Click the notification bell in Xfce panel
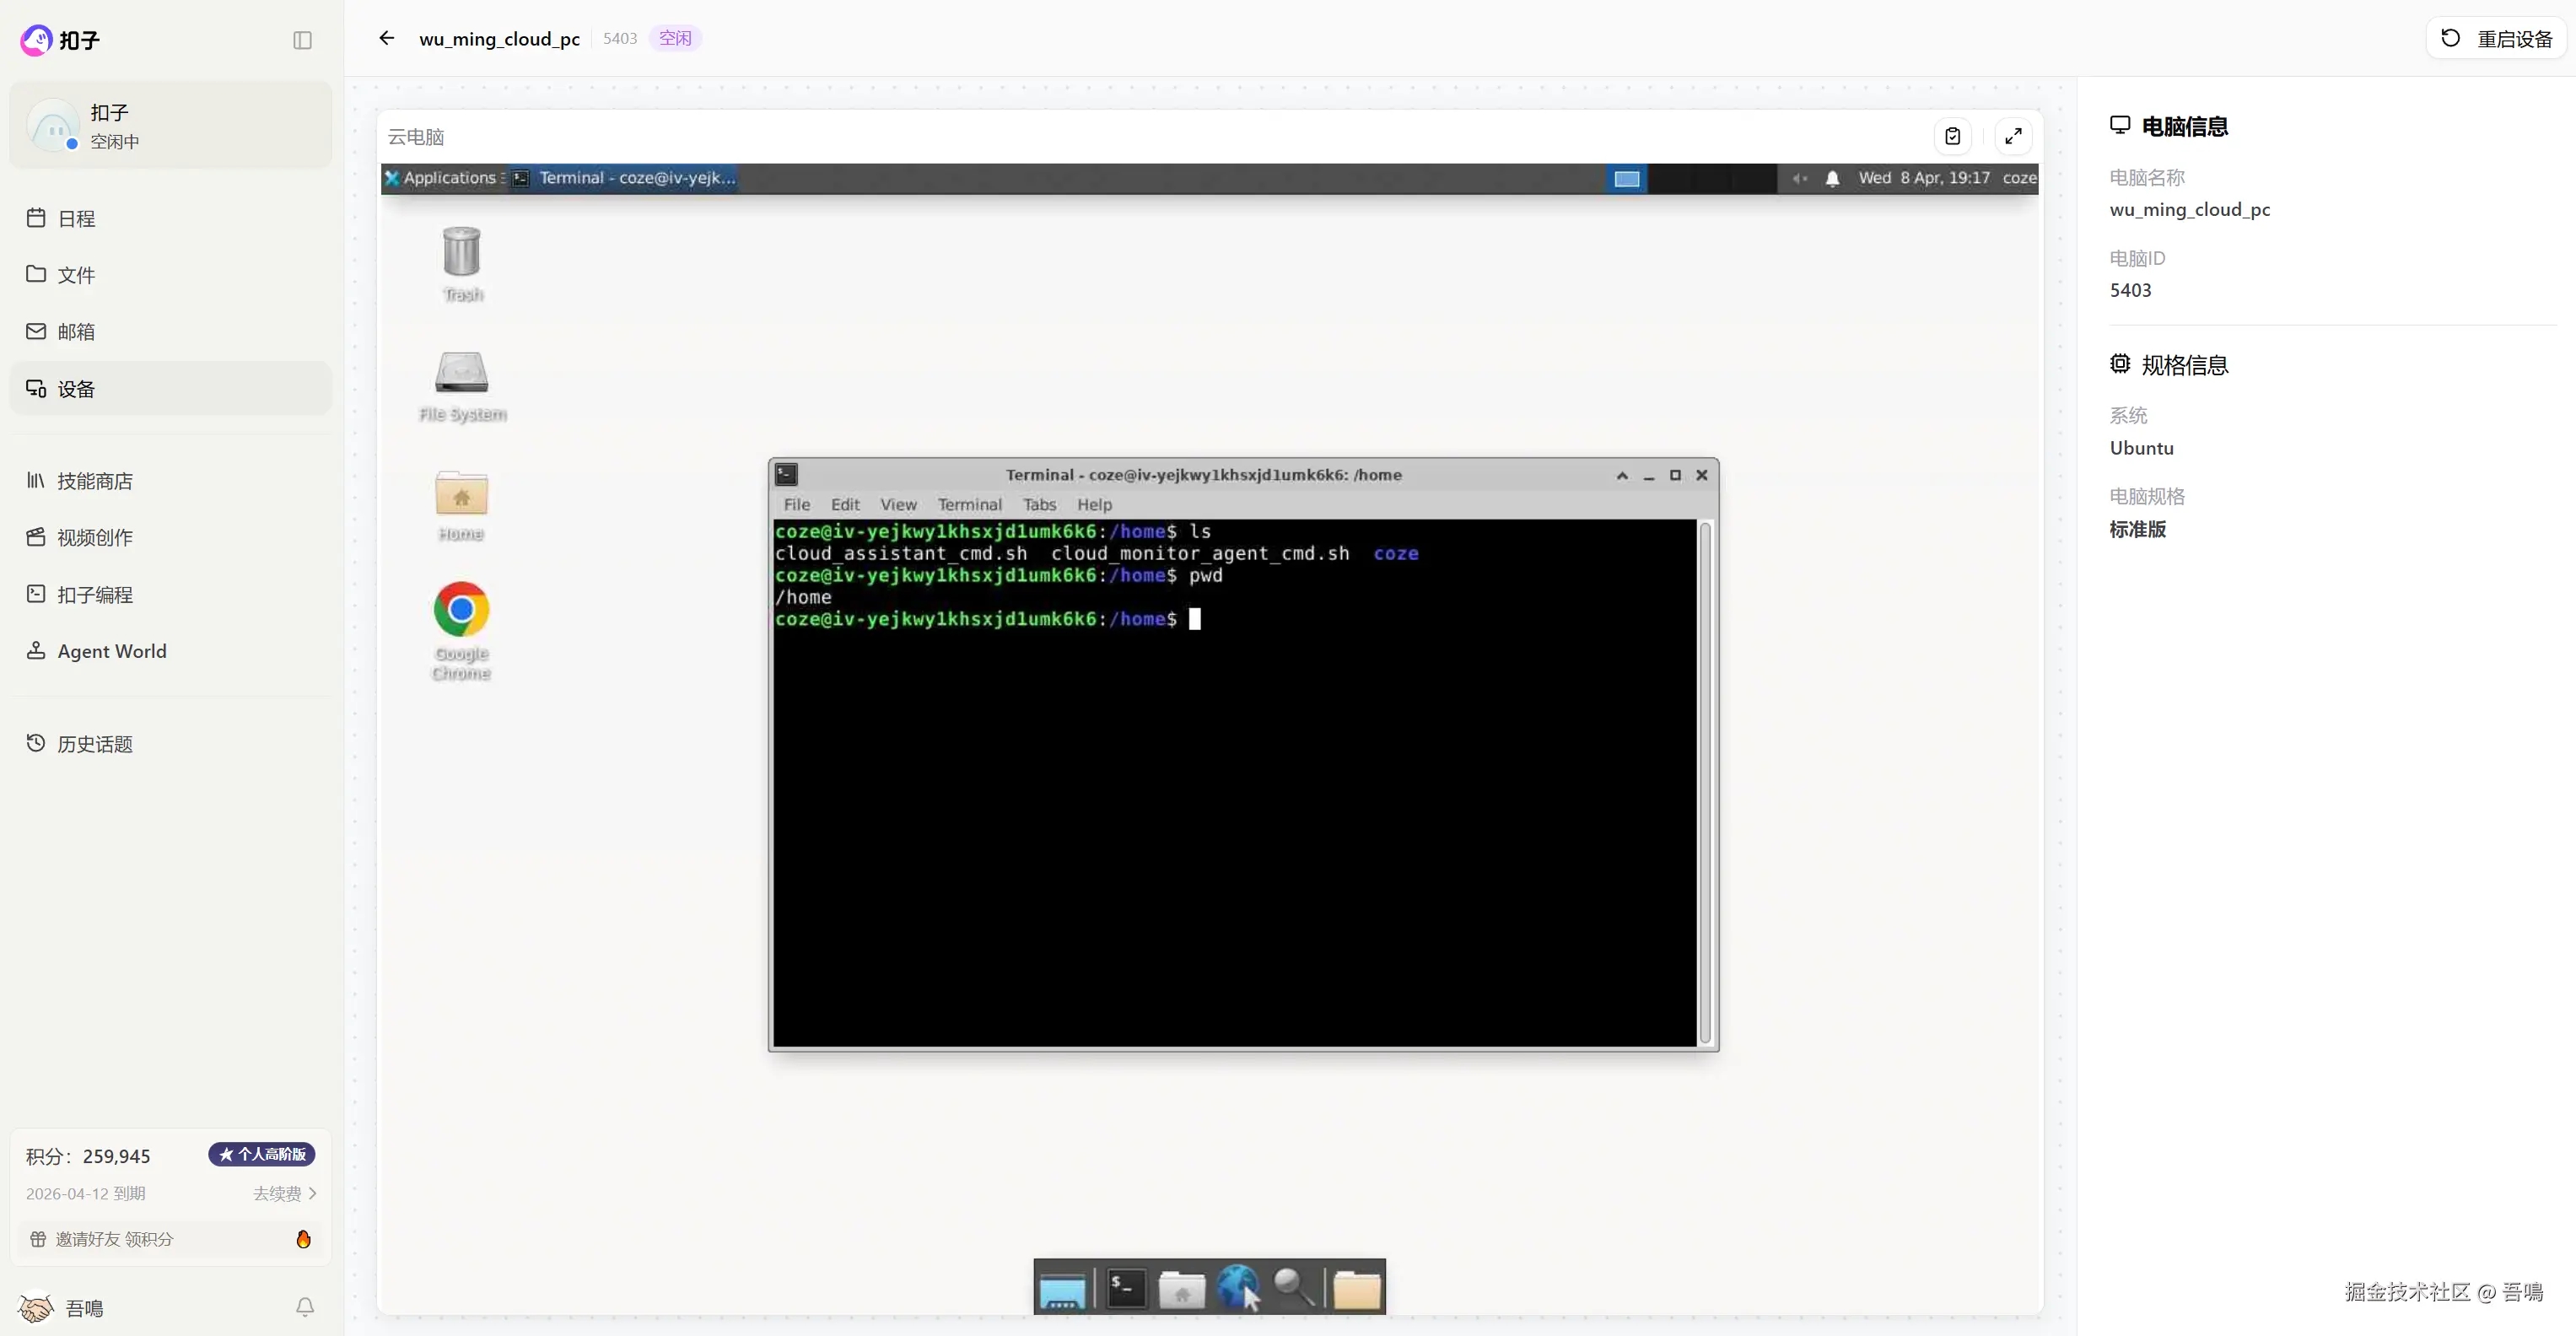Image resolution: width=2576 pixels, height=1336 pixels. [x=1832, y=178]
